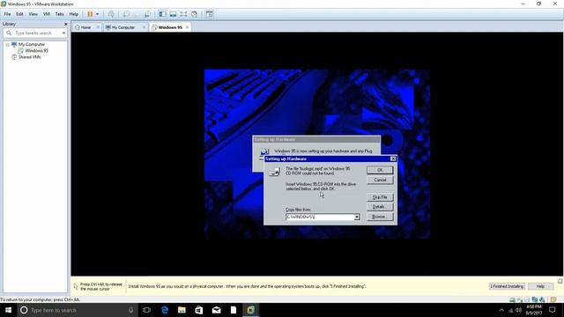The image size is (564, 317).
Task: Click the Take Snapshot toolbar icon
Action: (x=126, y=14)
